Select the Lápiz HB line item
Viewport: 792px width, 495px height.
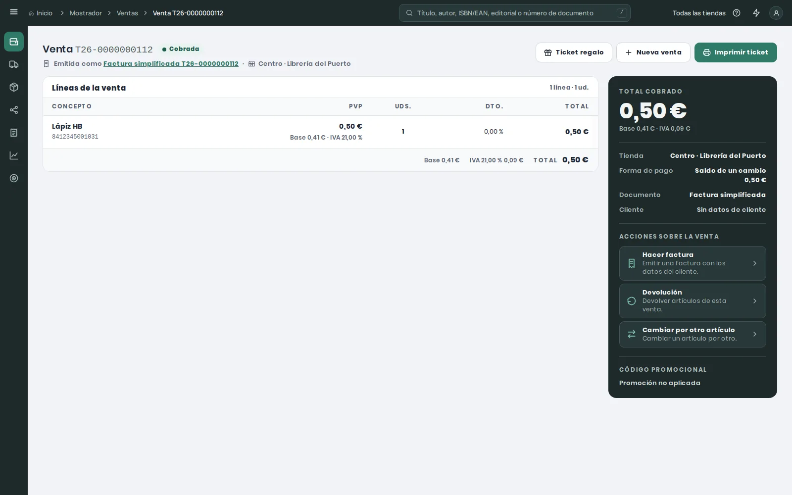coord(320,132)
